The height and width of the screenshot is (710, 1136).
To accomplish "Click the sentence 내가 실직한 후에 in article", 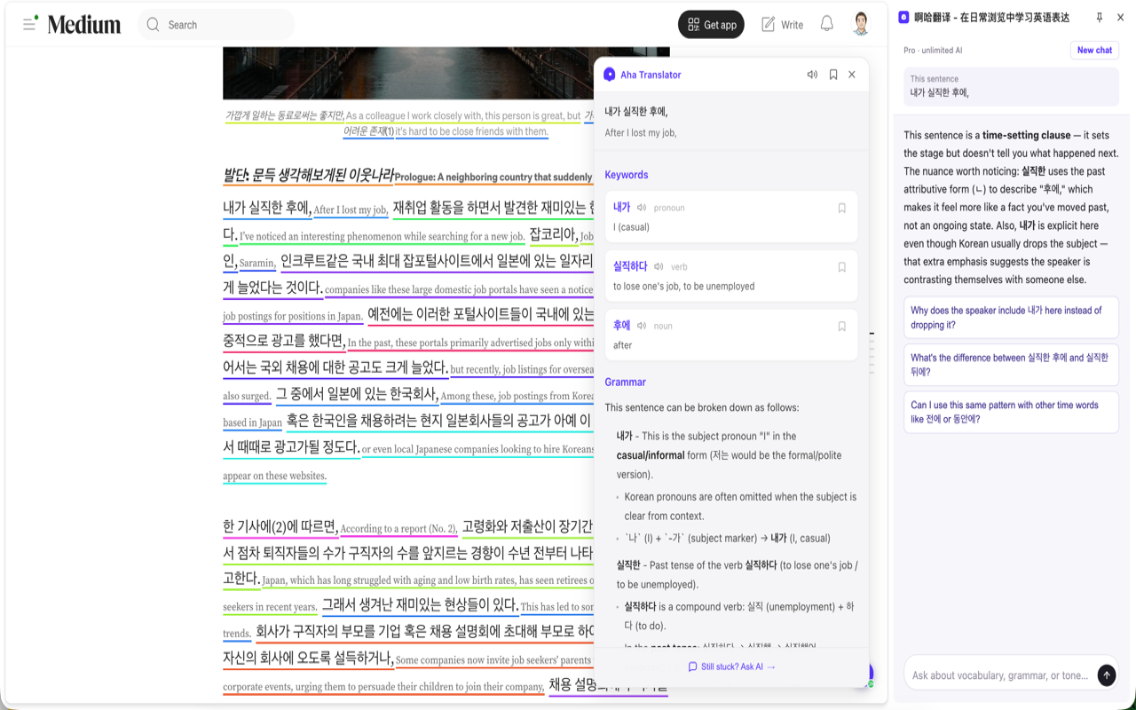I will 266,209.
